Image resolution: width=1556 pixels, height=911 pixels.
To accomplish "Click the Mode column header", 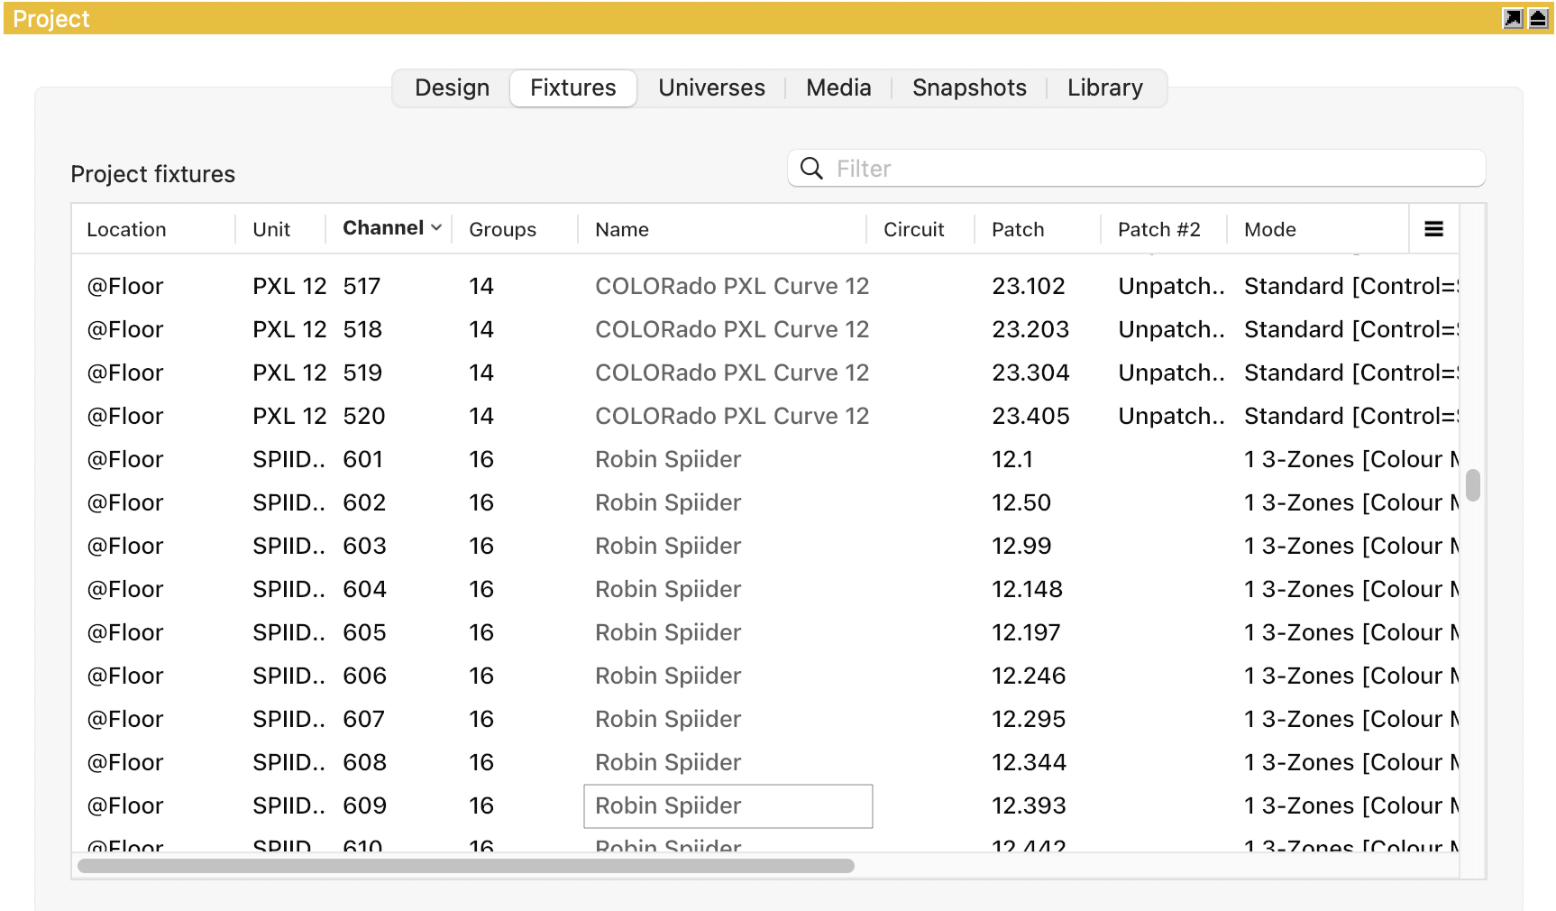I will 1270,230.
